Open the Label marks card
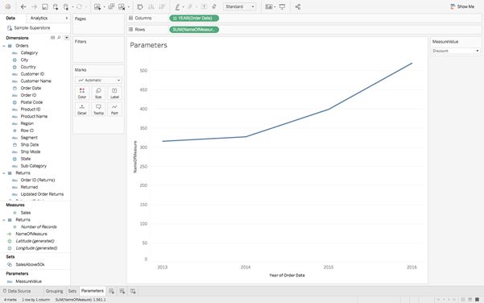484x303 pixels. [114, 93]
